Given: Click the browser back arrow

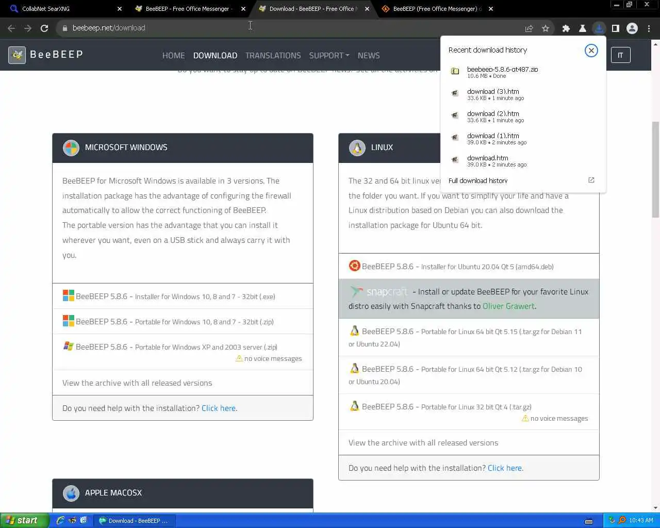Looking at the screenshot, I should point(11,28).
